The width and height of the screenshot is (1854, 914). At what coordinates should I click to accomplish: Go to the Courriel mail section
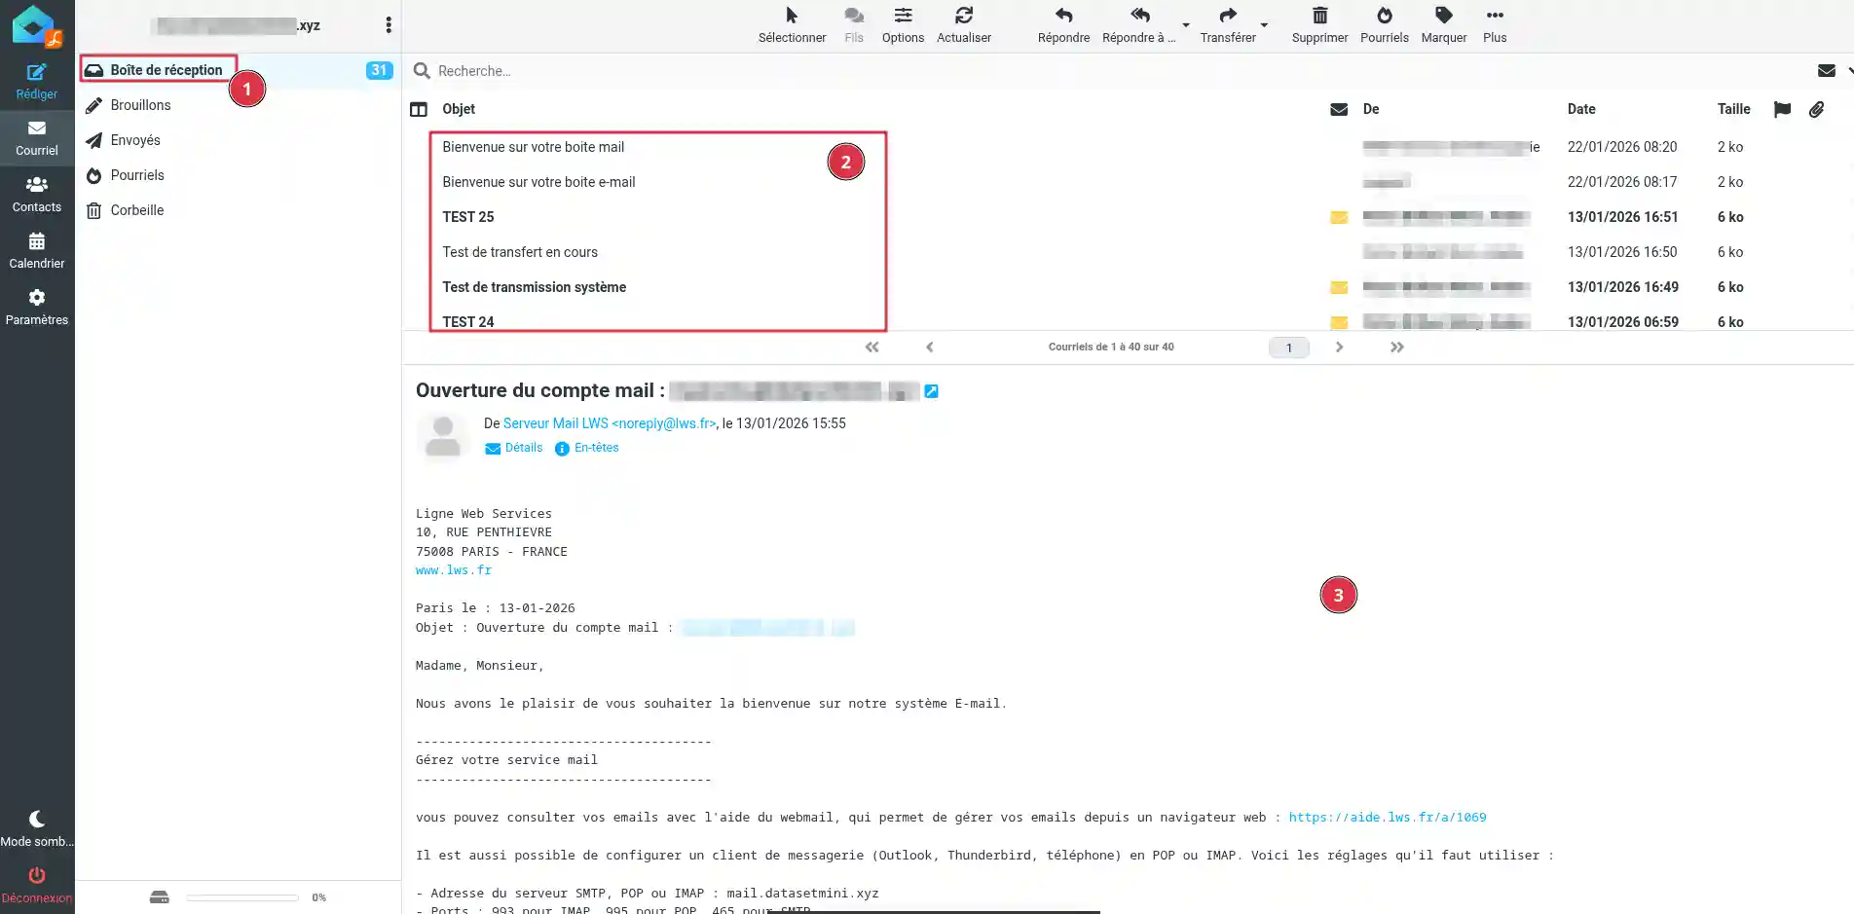37,138
